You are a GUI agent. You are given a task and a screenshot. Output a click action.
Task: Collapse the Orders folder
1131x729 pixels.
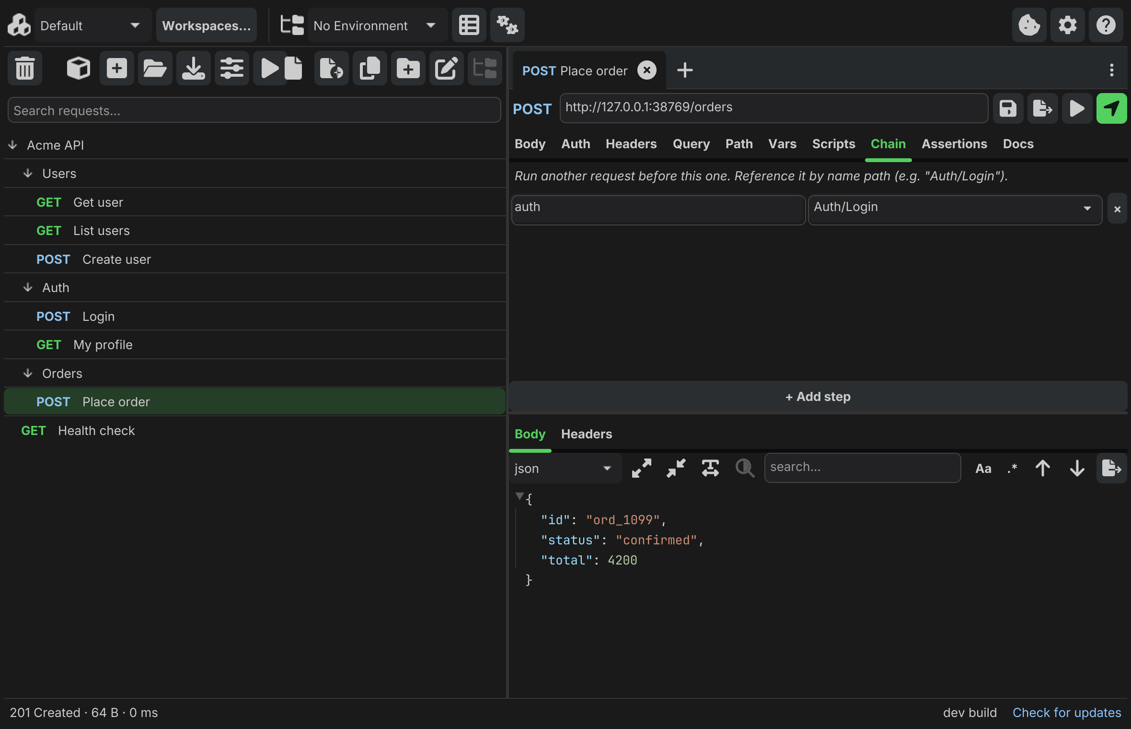click(28, 373)
